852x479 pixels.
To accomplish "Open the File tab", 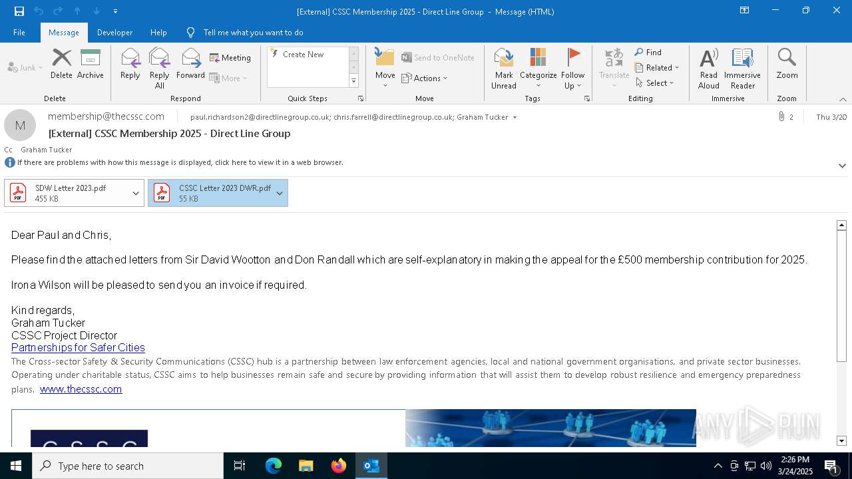I will coord(19,33).
